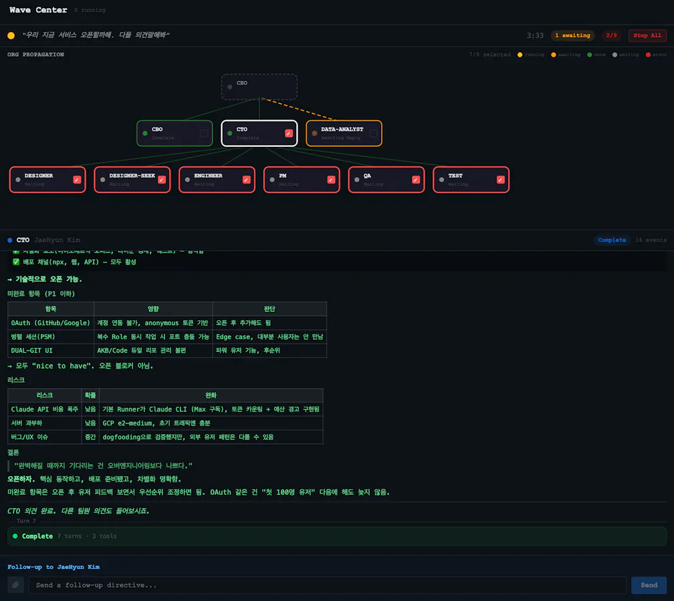The width and height of the screenshot is (674, 601).
Task: Click the 3:33 timer
Action: coord(535,35)
